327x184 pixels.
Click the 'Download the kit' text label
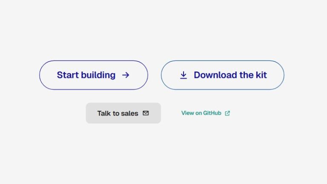tap(230, 75)
